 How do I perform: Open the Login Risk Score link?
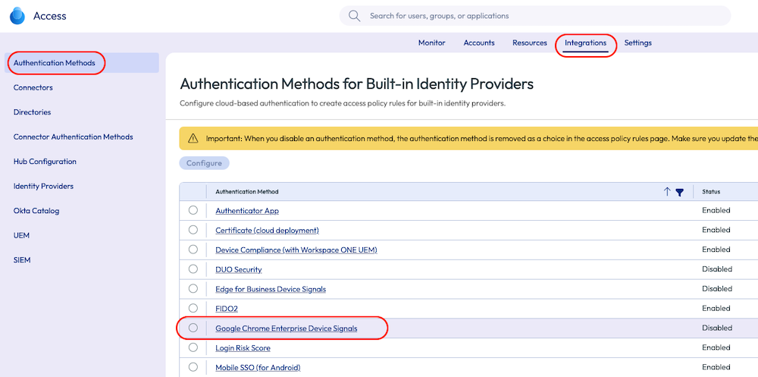point(243,348)
